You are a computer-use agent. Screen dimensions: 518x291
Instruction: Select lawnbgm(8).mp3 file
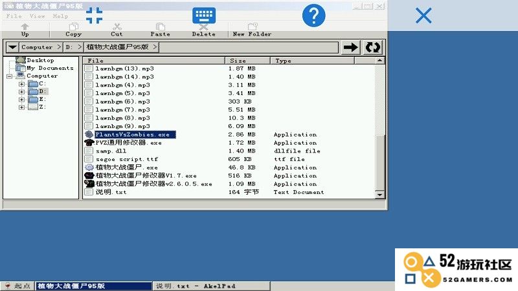(122, 118)
